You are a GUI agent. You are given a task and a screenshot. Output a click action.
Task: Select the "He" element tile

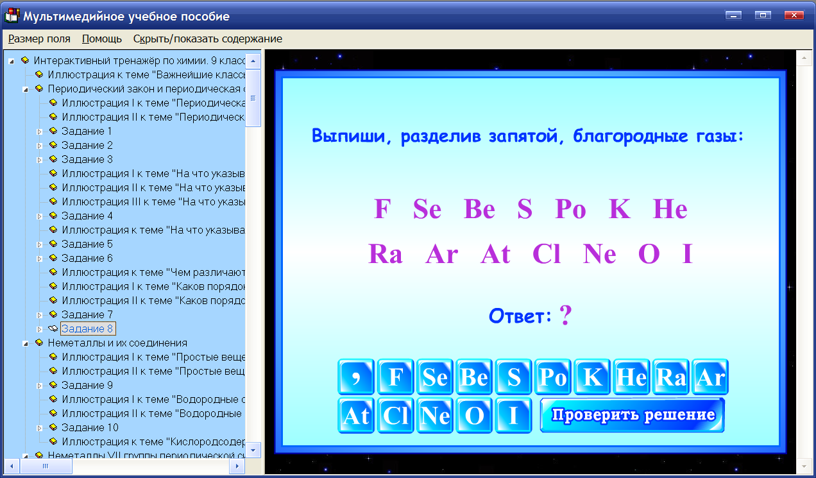coord(631,377)
